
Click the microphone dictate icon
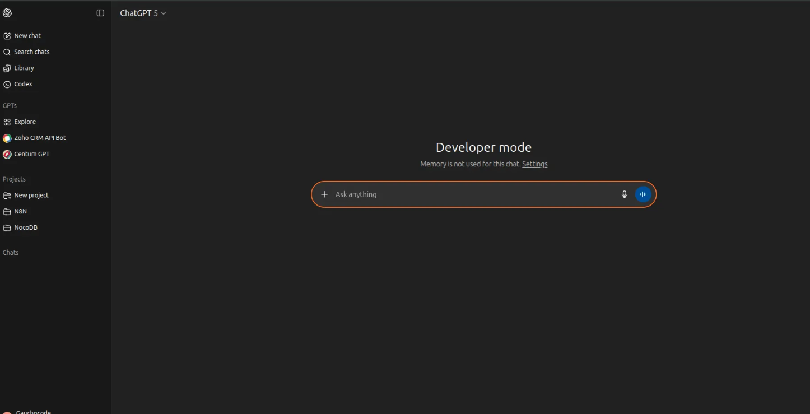[x=625, y=194]
